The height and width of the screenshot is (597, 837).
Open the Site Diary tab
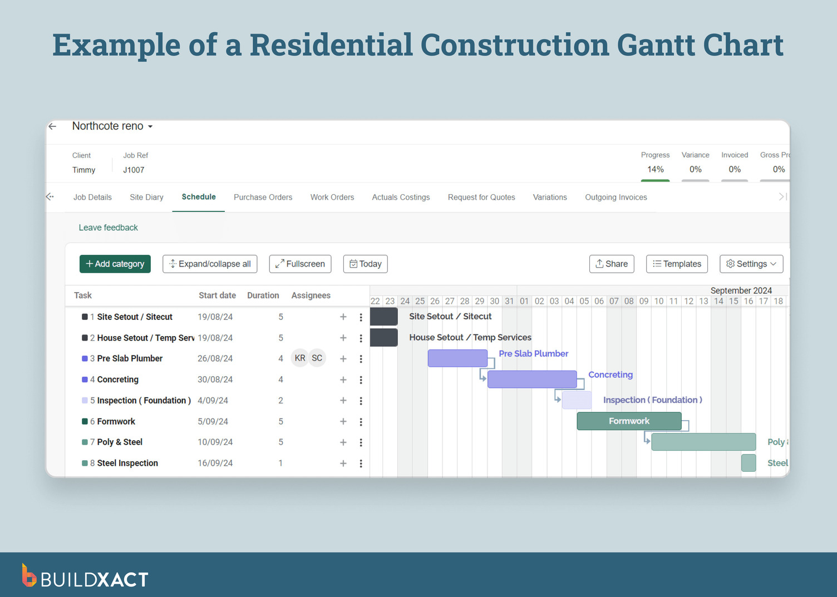[146, 197]
